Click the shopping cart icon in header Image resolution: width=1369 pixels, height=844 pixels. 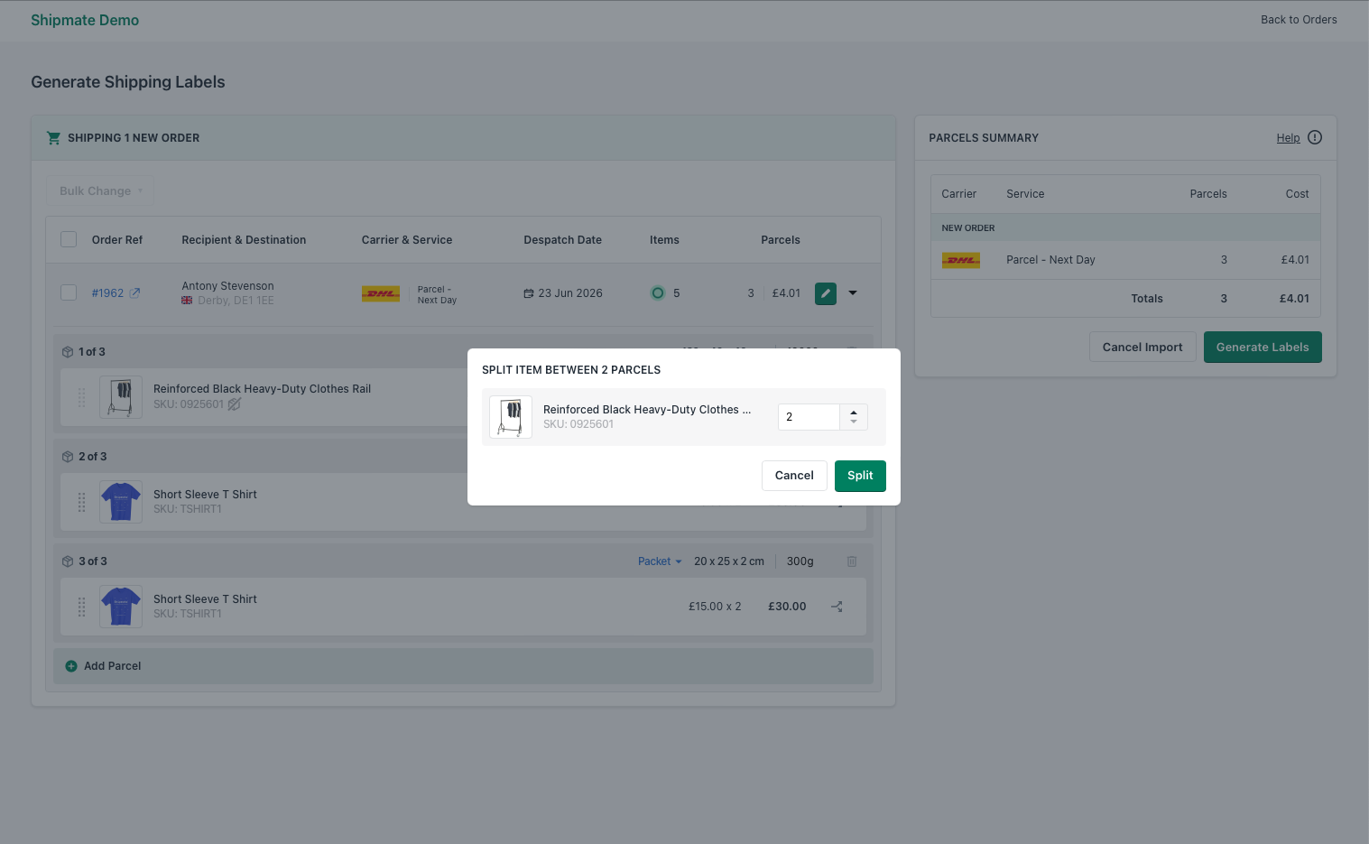pos(53,138)
